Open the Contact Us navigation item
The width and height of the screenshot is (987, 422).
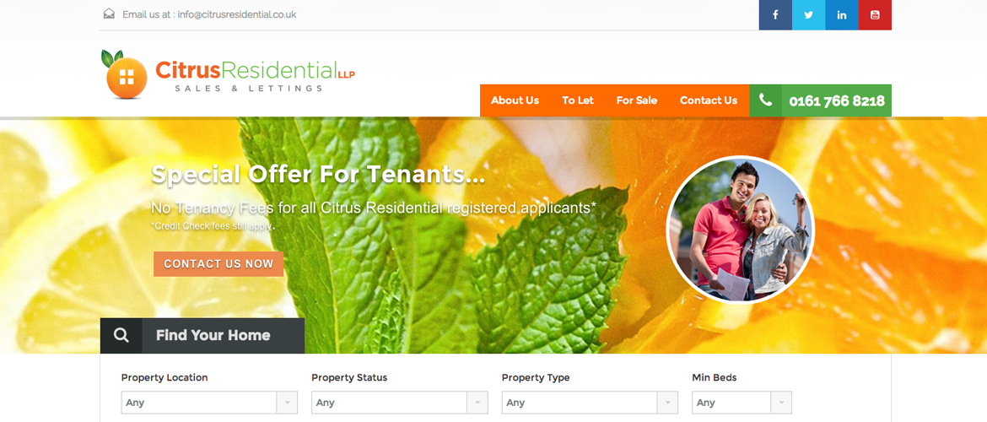tap(708, 100)
